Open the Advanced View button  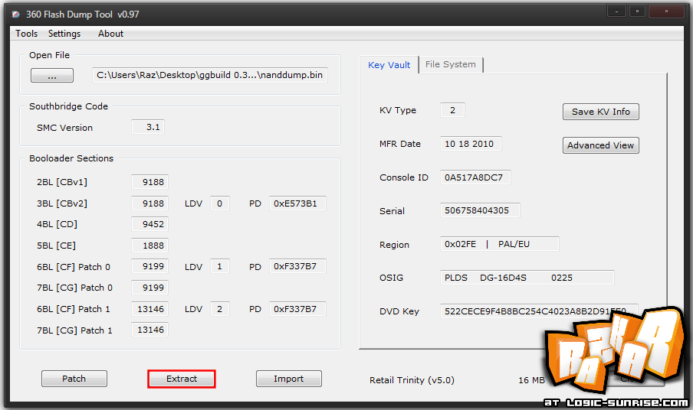(x=601, y=145)
